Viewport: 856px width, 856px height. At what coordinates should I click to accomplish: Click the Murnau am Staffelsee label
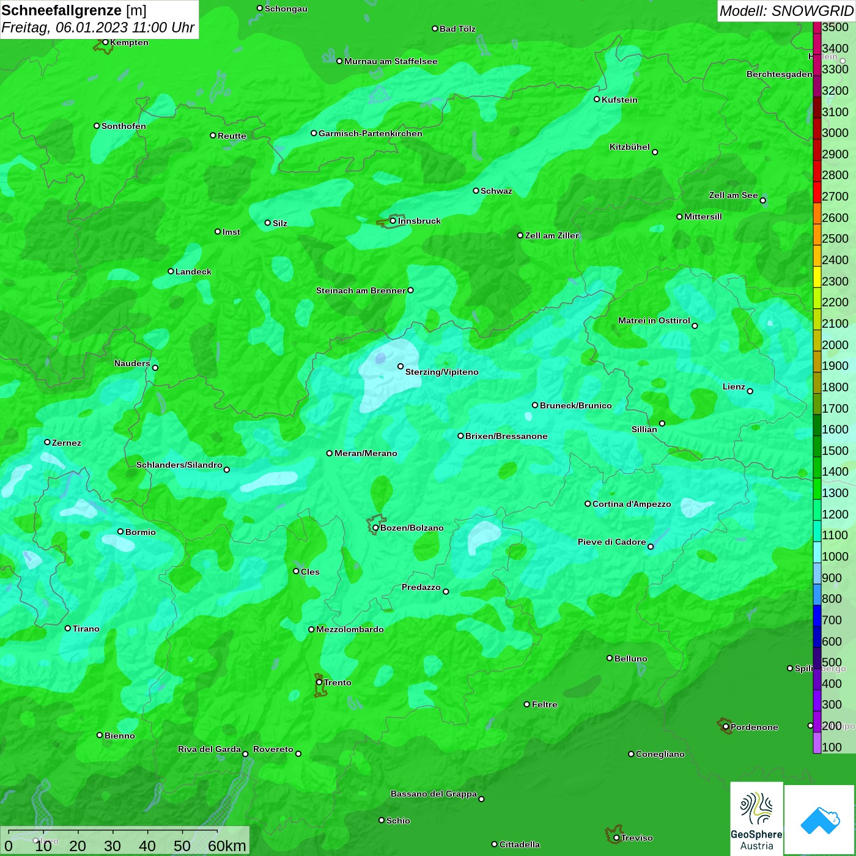391,61
